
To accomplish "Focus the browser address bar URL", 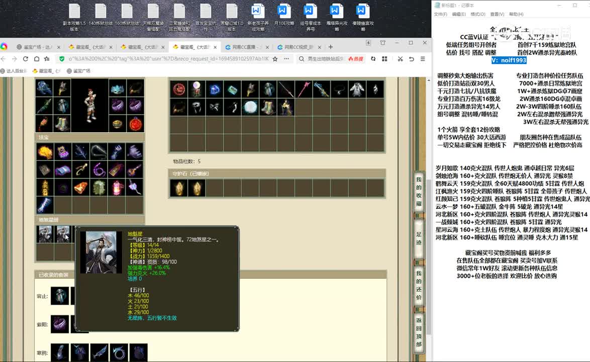I will pyautogui.click(x=168, y=59).
